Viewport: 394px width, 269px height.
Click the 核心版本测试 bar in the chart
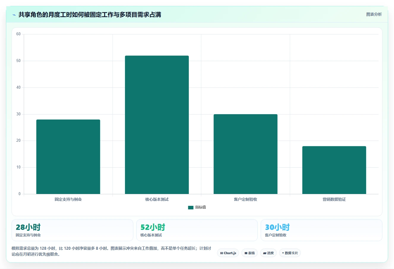(157, 125)
